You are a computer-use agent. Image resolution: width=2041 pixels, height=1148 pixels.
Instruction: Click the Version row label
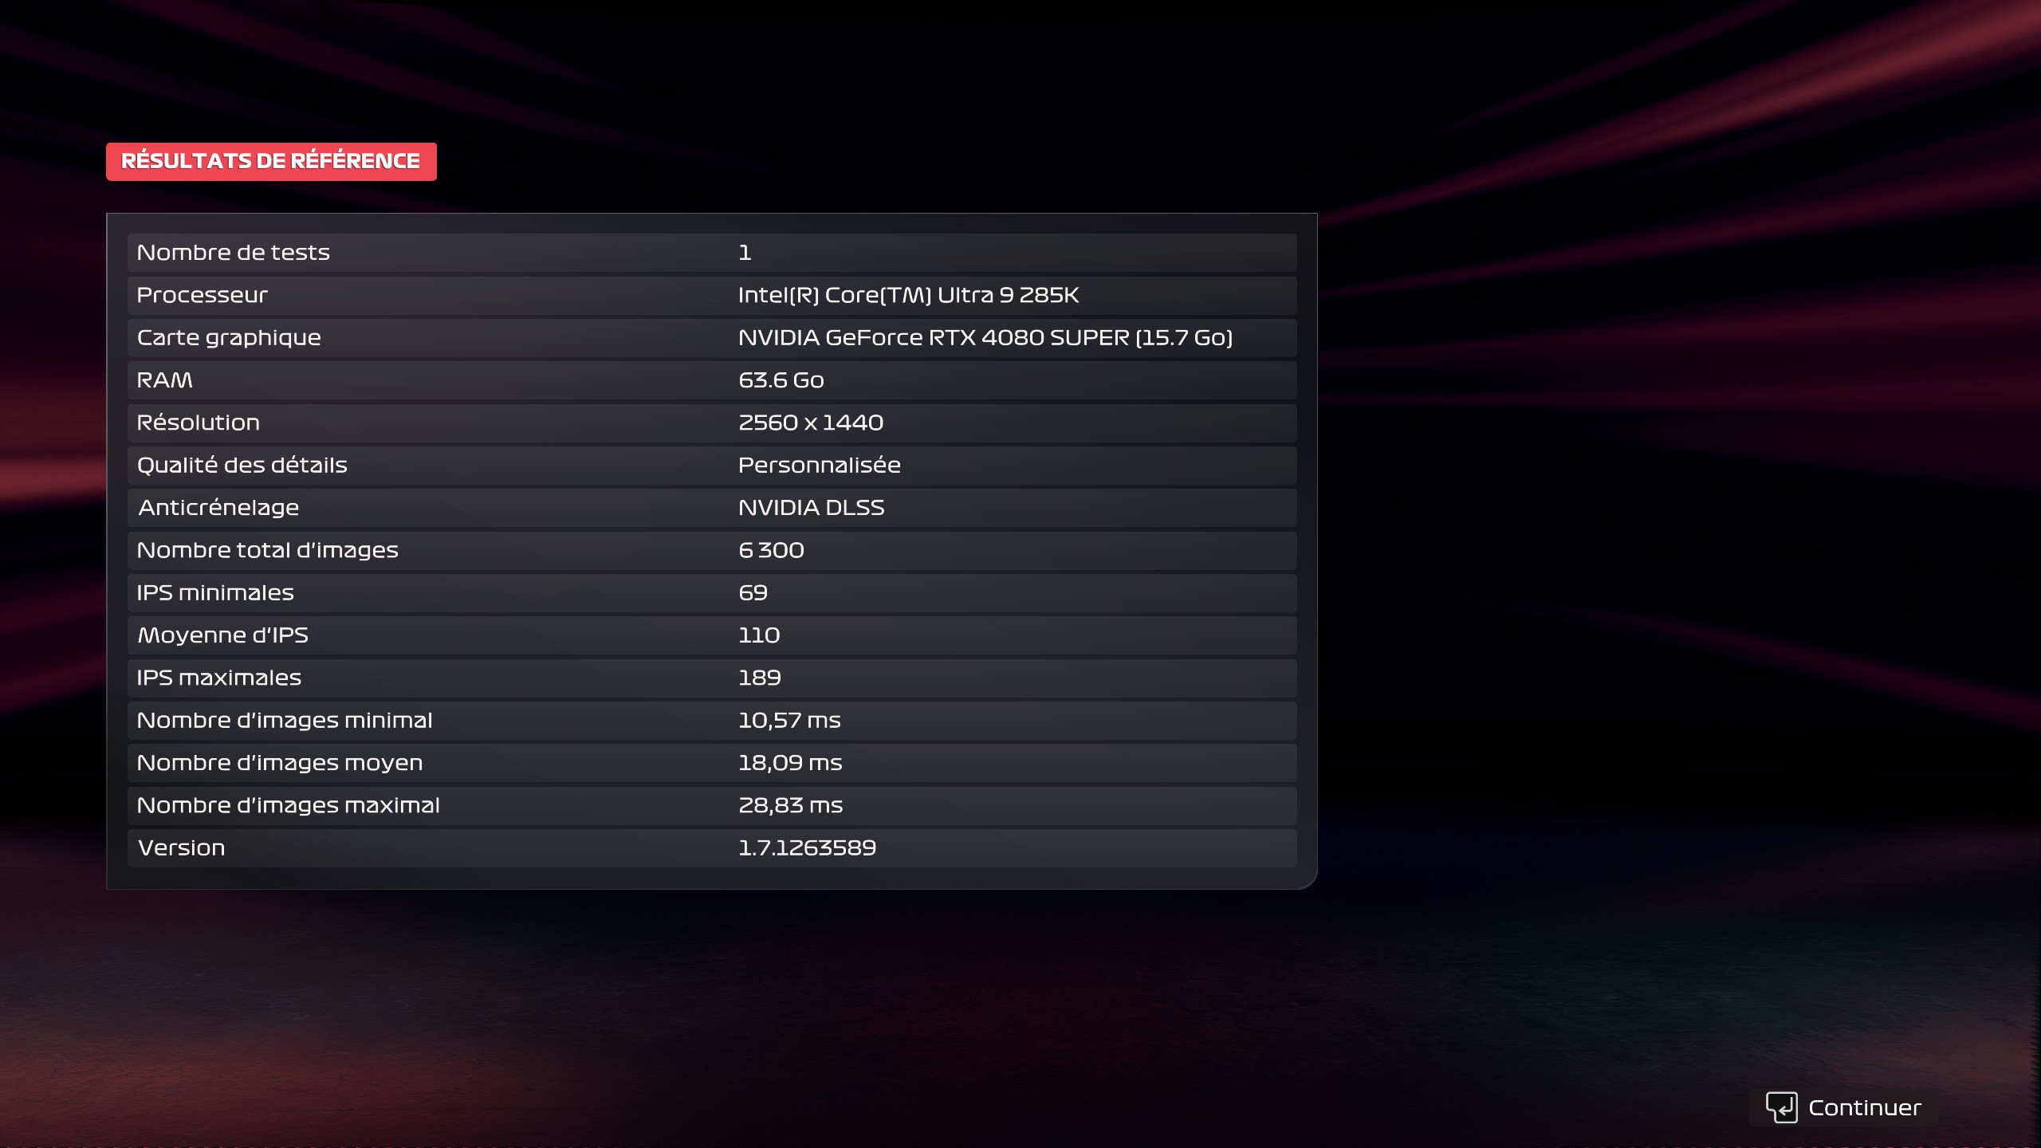(181, 848)
